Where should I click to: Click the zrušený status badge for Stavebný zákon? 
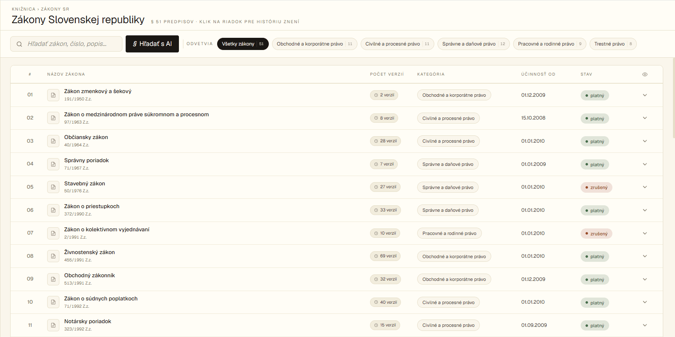597,187
